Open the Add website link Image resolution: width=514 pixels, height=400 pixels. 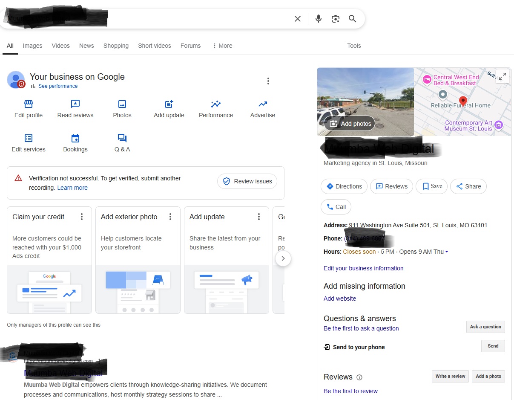pyautogui.click(x=340, y=299)
